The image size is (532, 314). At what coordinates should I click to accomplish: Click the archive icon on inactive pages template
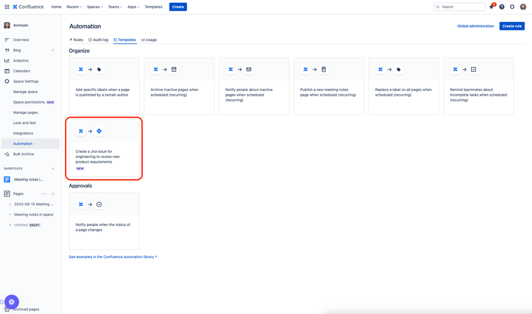[x=174, y=69]
